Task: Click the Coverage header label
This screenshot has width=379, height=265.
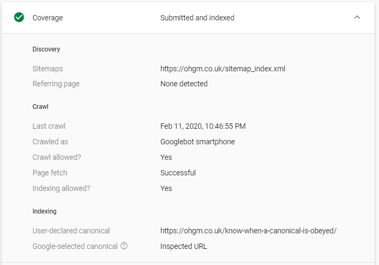Action: (47, 18)
